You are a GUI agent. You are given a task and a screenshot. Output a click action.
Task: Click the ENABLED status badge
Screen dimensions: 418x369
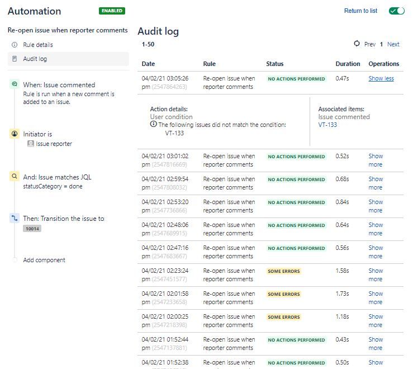tap(112, 11)
